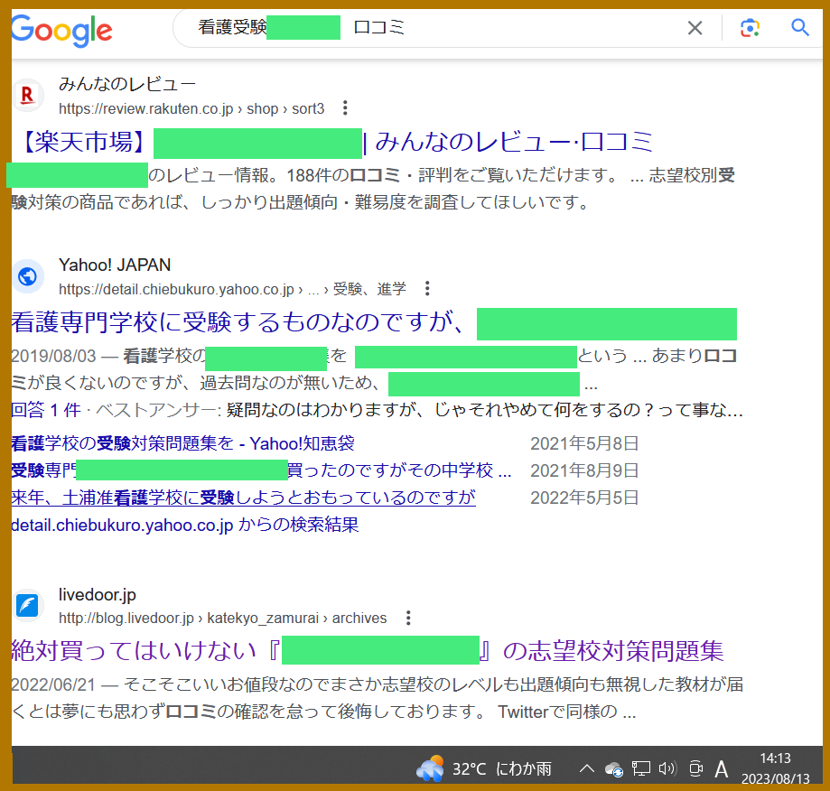Open the volume speaker tray icon
The width and height of the screenshot is (830, 791).
(667, 768)
